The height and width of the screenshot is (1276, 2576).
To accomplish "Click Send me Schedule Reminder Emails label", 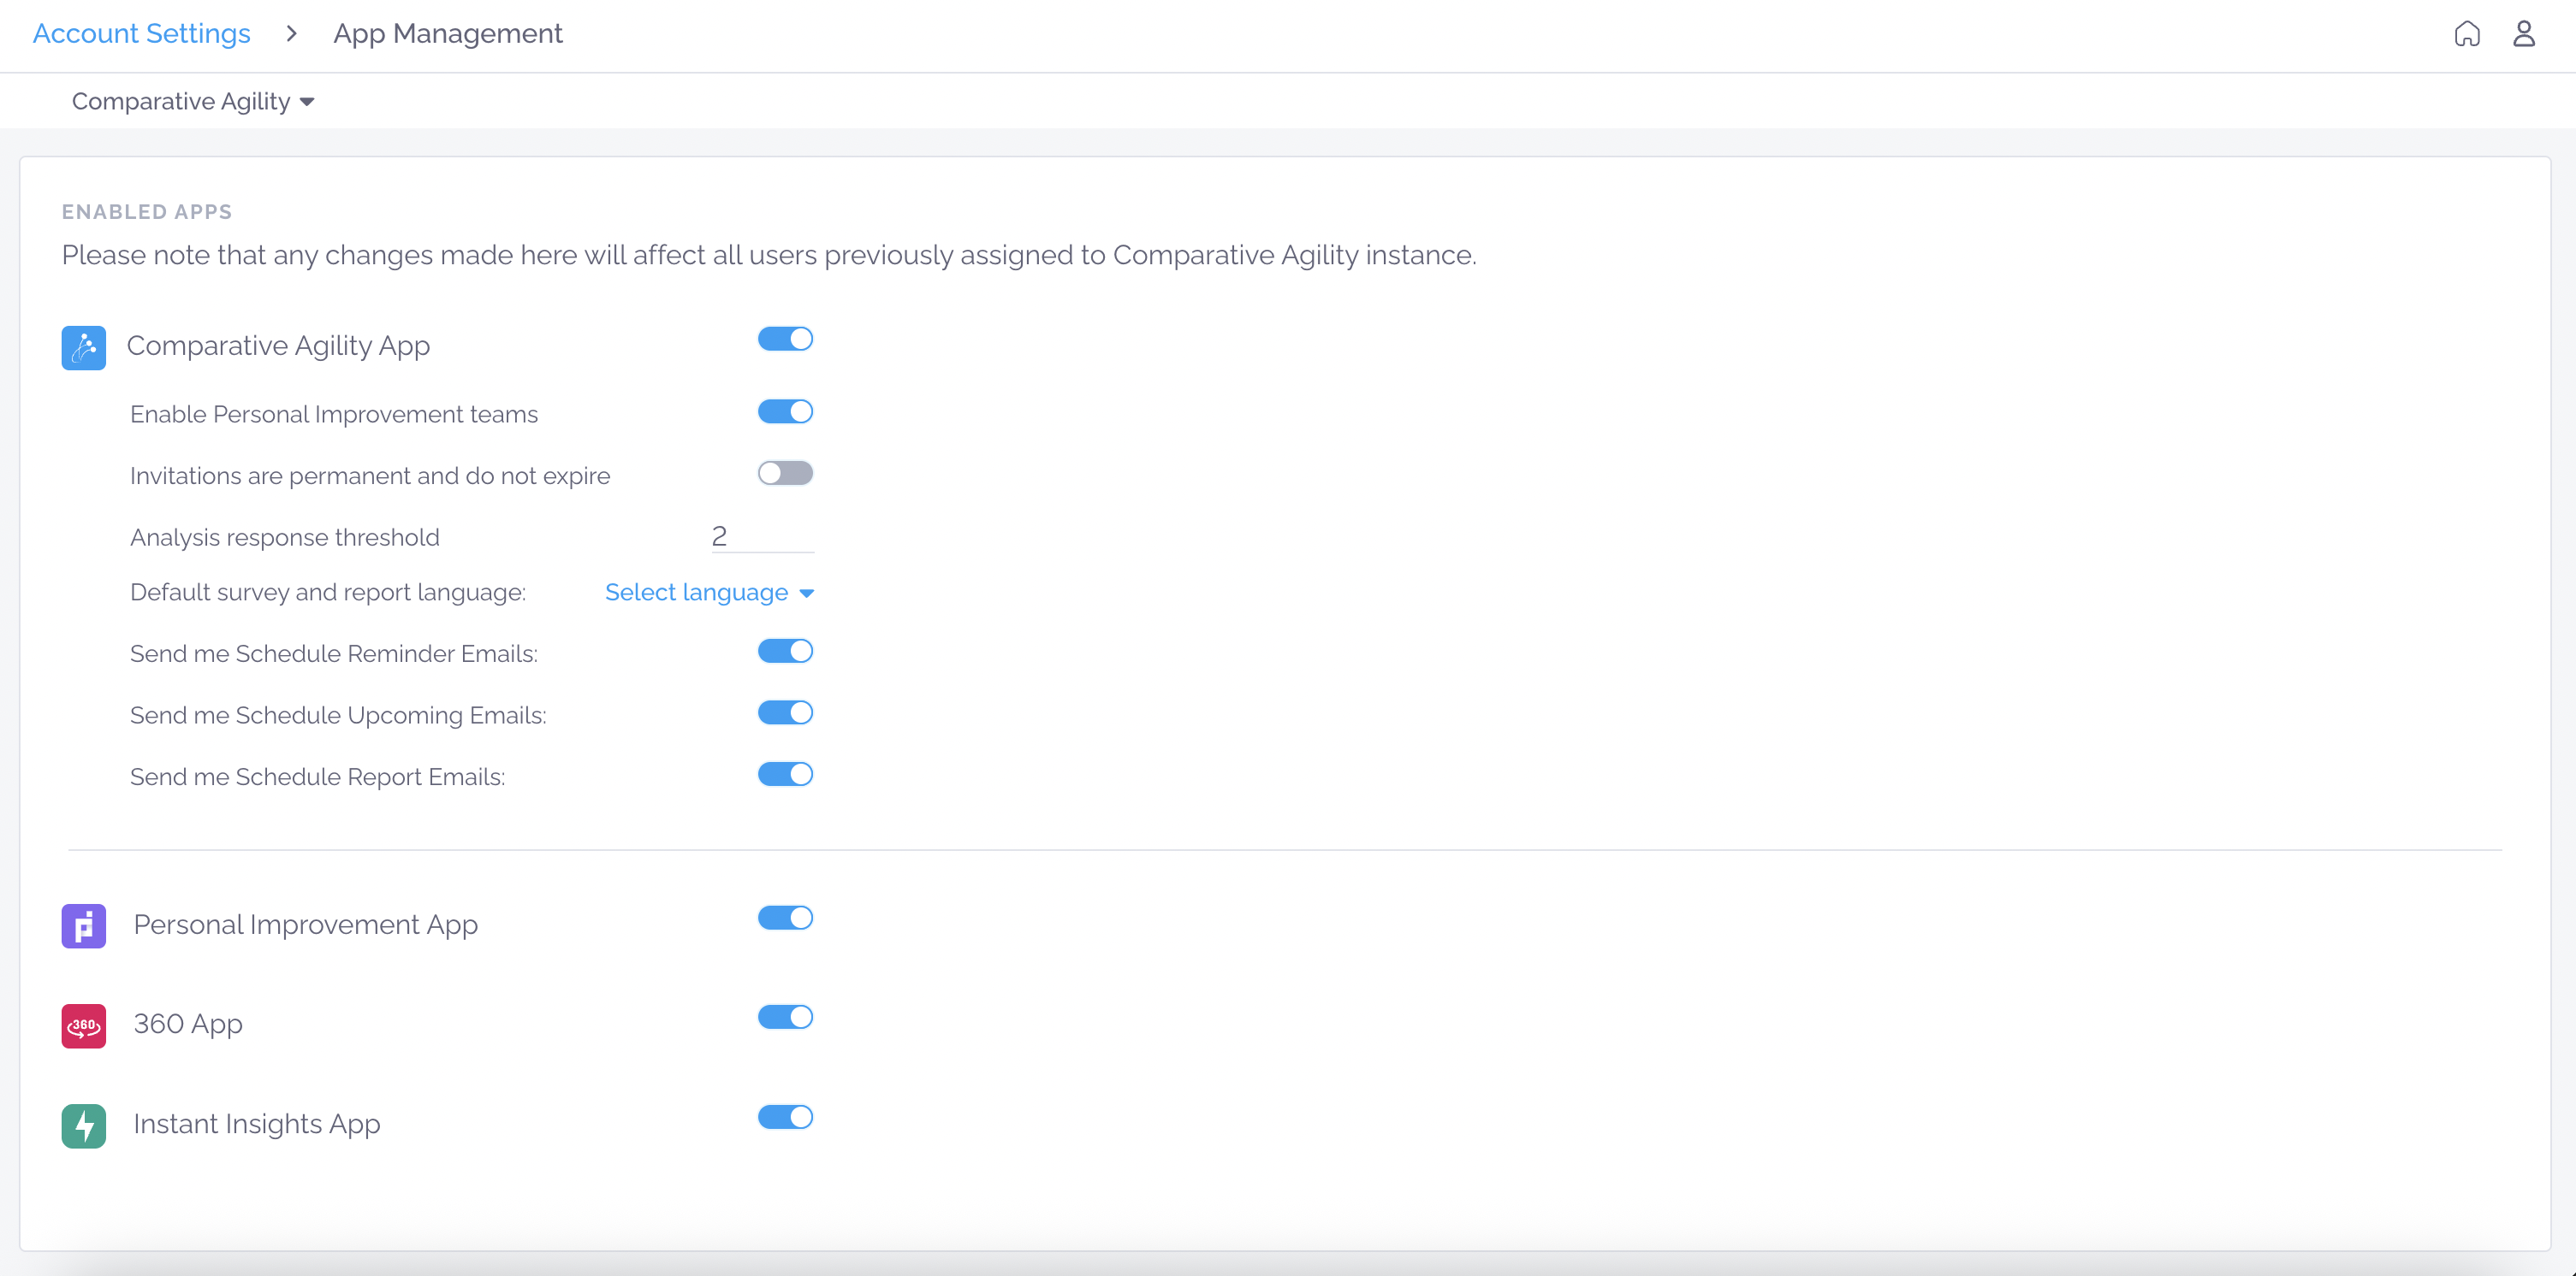I will tap(334, 653).
